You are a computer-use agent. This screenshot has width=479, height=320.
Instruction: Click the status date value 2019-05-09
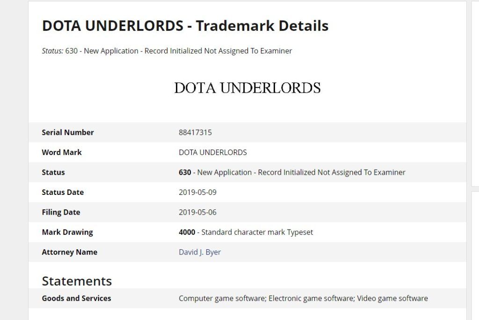197,192
